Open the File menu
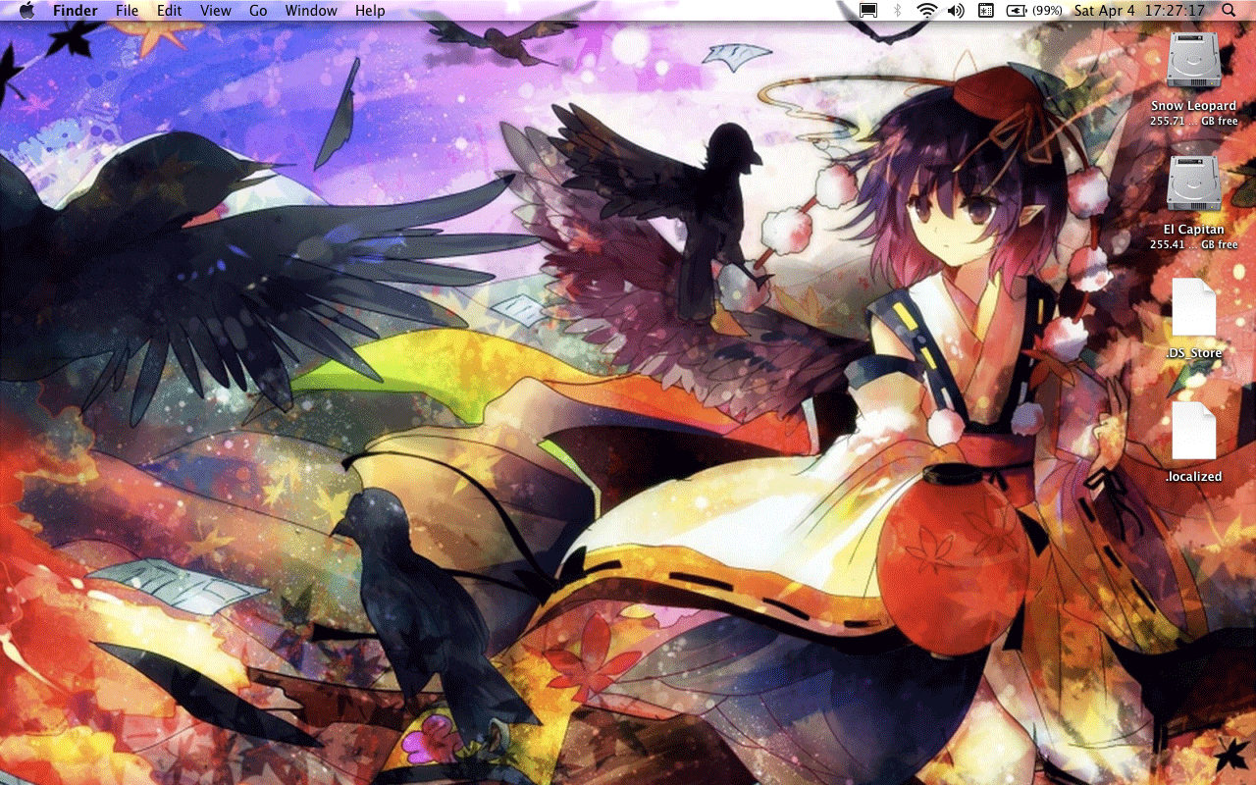This screenshot has width=1256, height=785. coord(127,11)
